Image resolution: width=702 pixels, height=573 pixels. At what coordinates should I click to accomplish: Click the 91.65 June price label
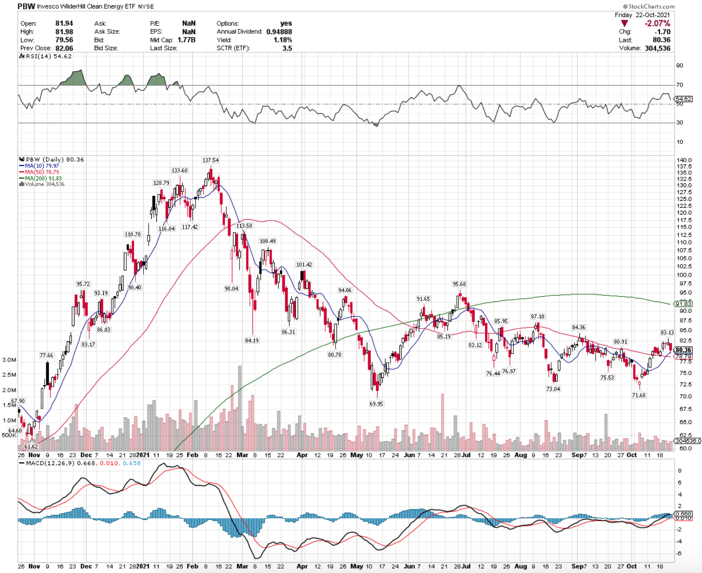tap(423, 299)
